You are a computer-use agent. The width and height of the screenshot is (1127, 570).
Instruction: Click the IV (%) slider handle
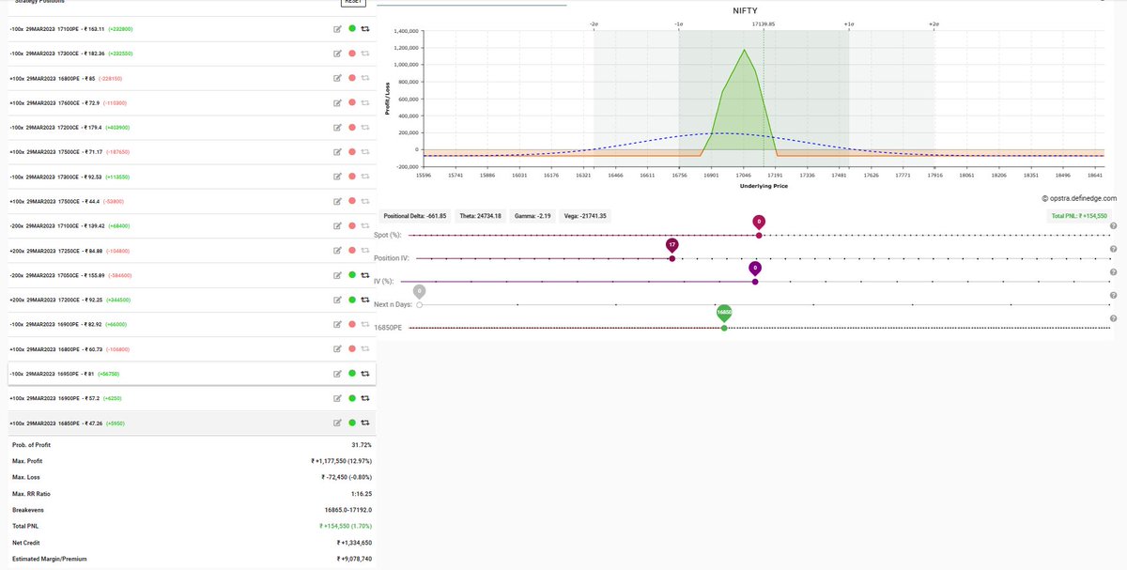coord(755,281)
